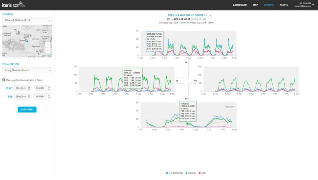Click the end time clock icon
This screenshot has height=180, width=318.
coord(49,96)
